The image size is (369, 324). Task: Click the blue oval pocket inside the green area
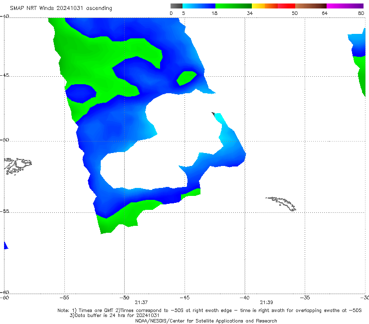coord(81,93)
